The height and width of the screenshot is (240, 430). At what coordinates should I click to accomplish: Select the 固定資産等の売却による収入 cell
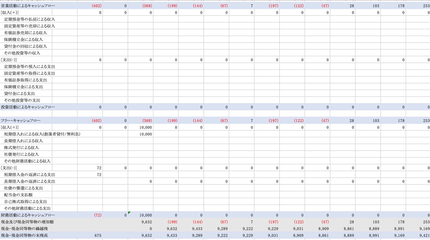pyautogui.click(x=30, y=26)
